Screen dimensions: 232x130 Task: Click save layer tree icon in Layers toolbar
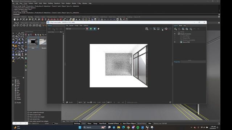tap(183, 29)
